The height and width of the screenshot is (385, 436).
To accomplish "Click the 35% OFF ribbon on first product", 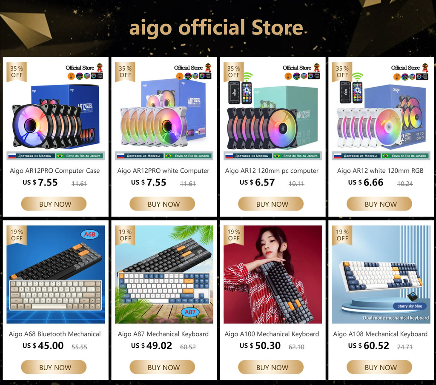I will [x=17, y=72].
